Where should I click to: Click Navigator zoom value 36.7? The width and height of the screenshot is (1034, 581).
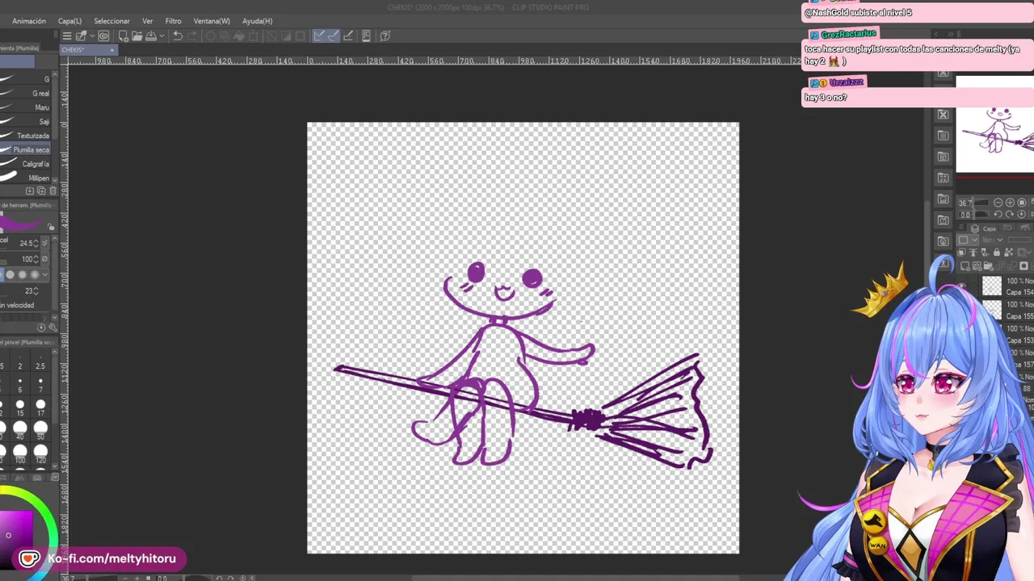pyautogui.click(x=965, y=203)
